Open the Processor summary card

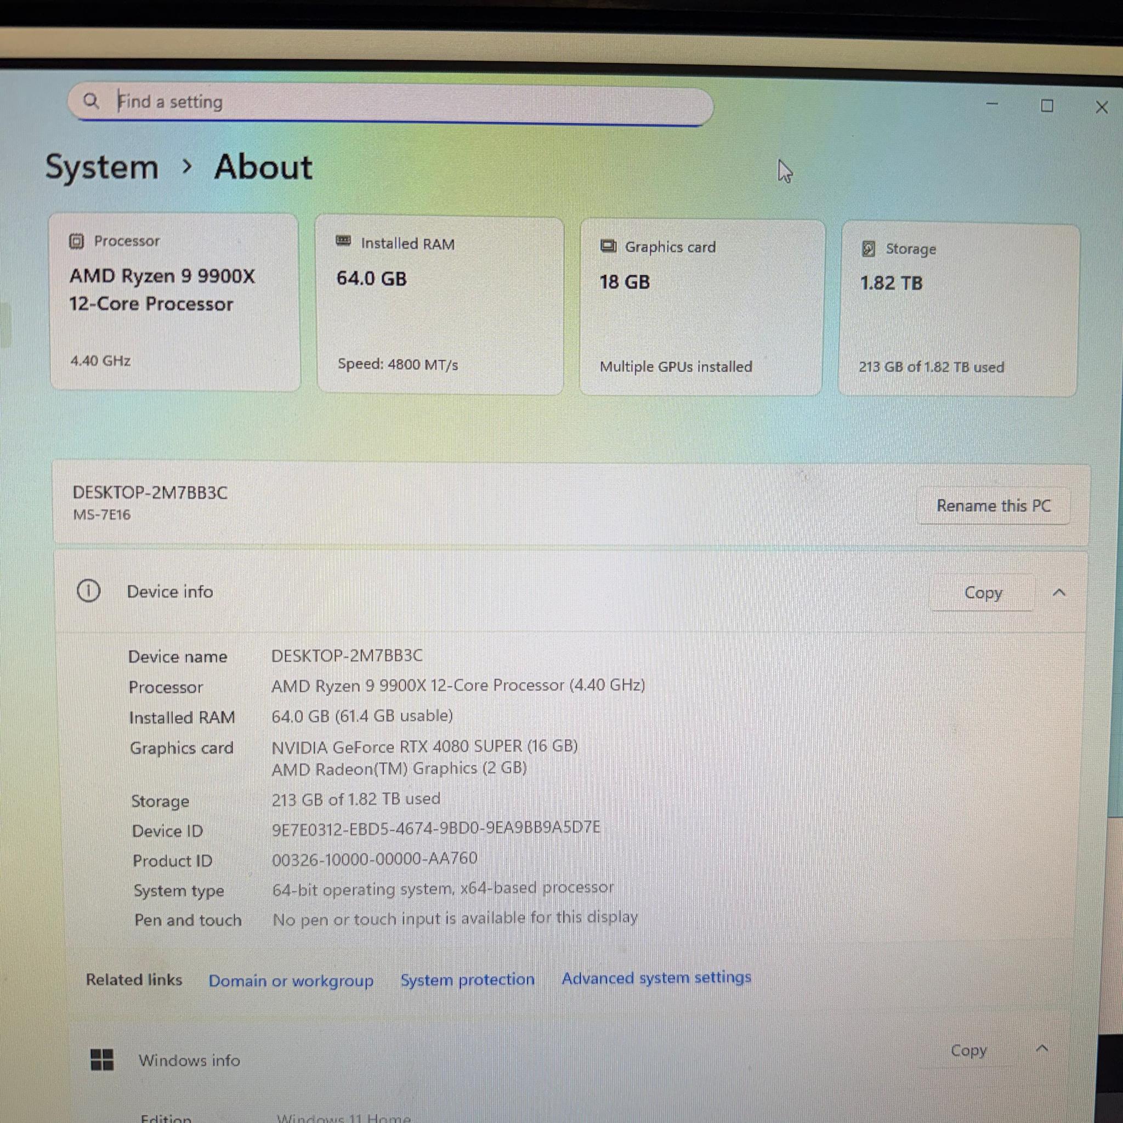(x=175, y=302)
